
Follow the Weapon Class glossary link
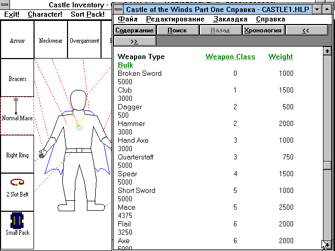click(230, 57)
